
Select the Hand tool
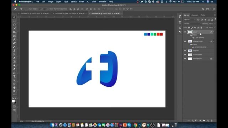[14, 87]
